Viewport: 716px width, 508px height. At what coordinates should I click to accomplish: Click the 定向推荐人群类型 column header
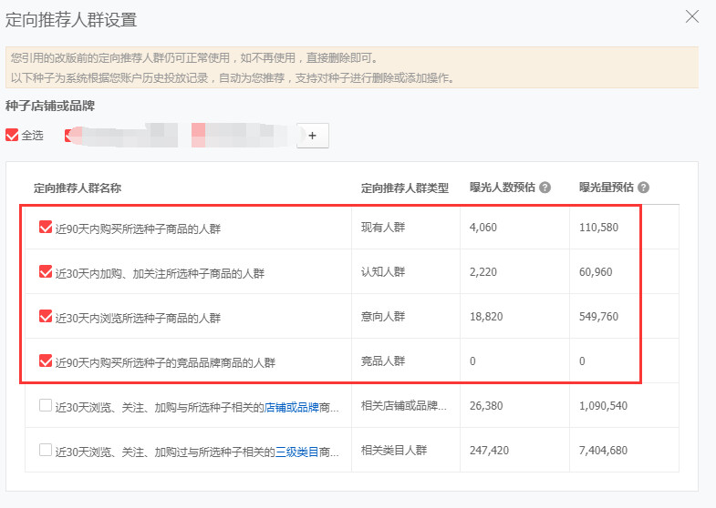pos(405,188)
